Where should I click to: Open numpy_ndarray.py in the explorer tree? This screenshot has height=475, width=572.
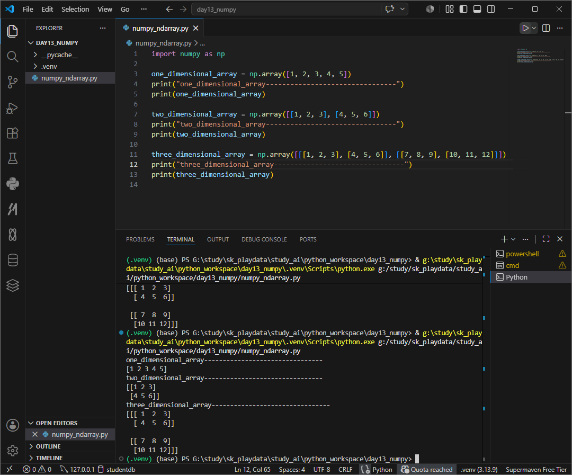70,78
